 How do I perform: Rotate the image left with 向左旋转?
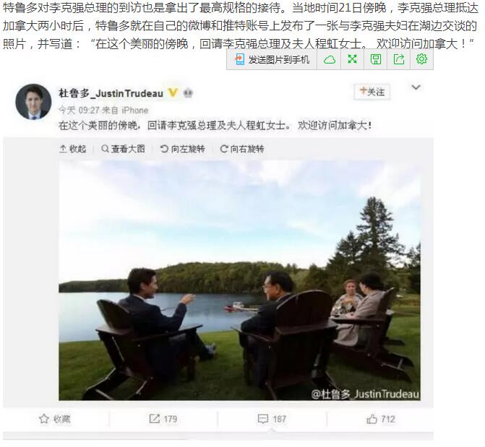click(x=182, y=149)
